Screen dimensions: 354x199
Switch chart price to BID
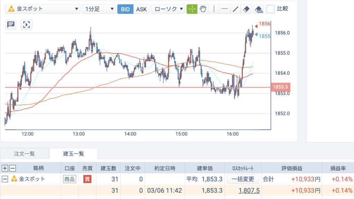point(125,9)
